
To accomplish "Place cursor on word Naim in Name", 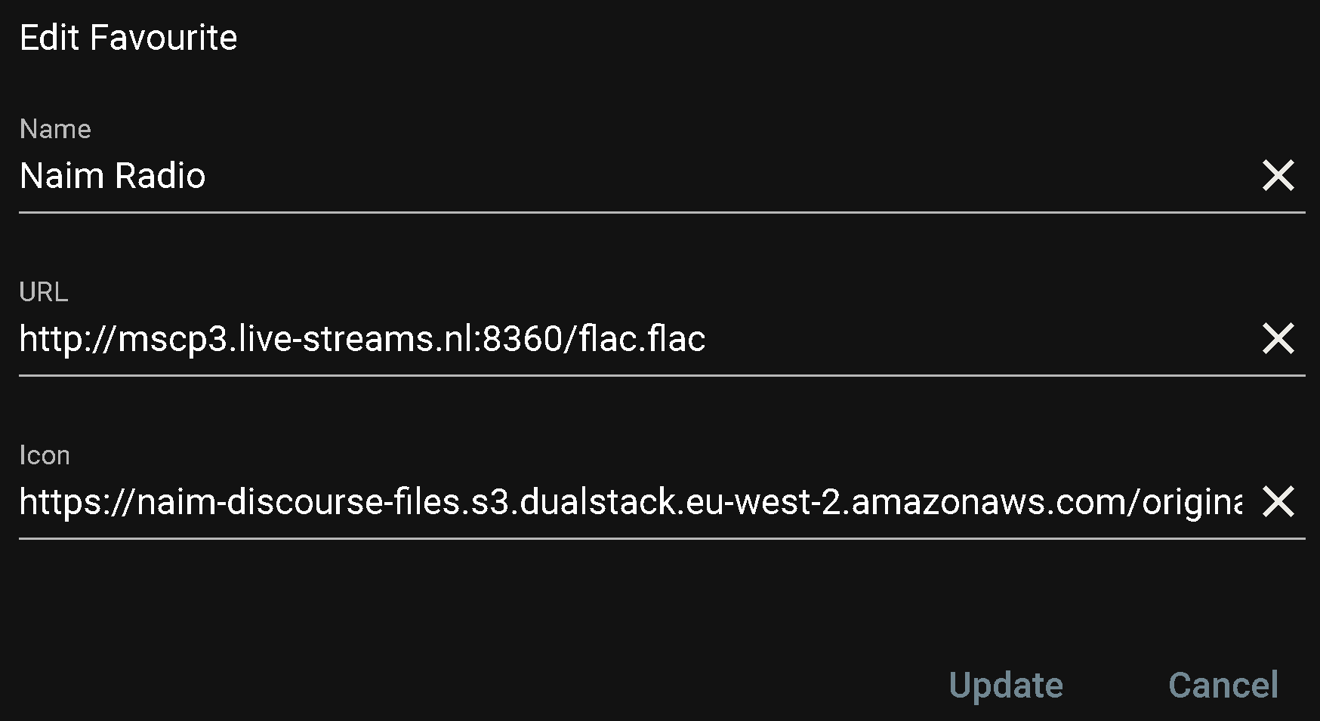I will (62, 176).
